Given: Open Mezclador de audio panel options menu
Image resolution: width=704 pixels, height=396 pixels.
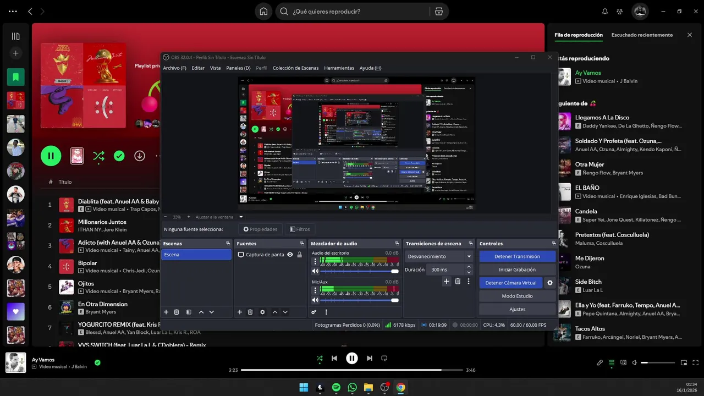Looking at the screenshot, I should pos(326,312).
